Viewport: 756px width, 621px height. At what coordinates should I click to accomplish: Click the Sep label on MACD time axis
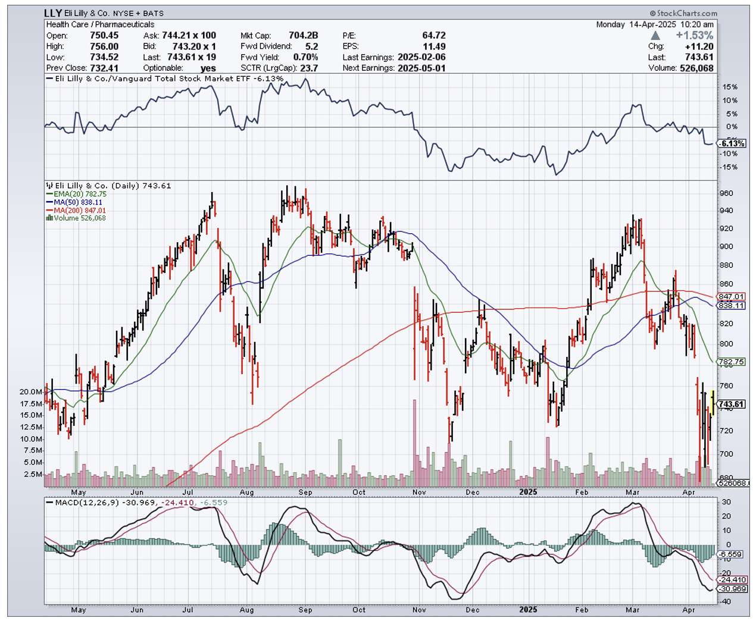pos(305,610)
